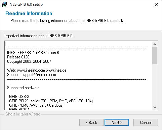Click the Supported hardware heading text
Image resolution: width=162 pixels, height=130 pixels.
pos(24,88)
